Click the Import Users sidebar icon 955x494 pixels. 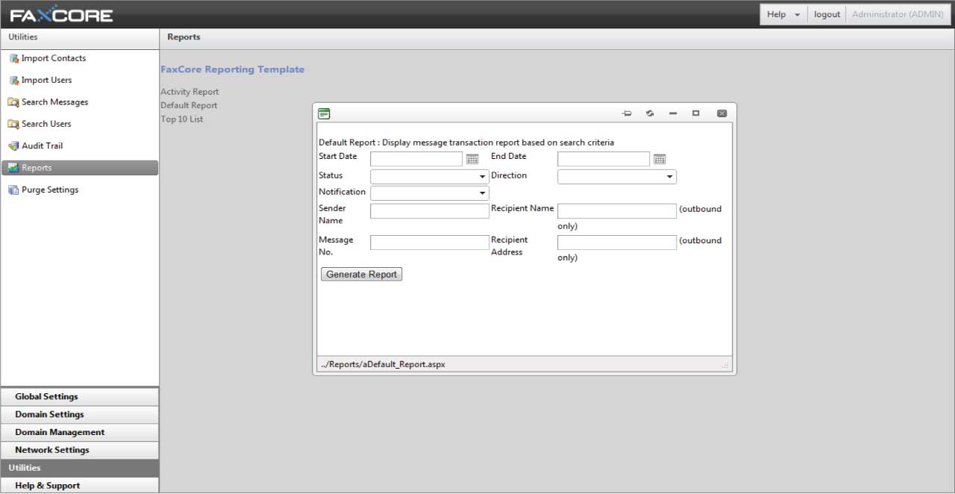point(13,81)
